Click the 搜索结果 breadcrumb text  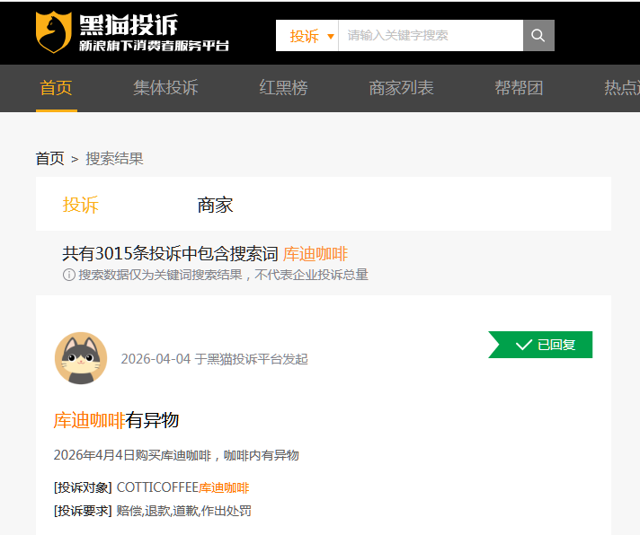point(115,159)
